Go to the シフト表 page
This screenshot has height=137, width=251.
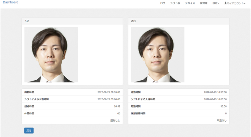tap(175, 3)
